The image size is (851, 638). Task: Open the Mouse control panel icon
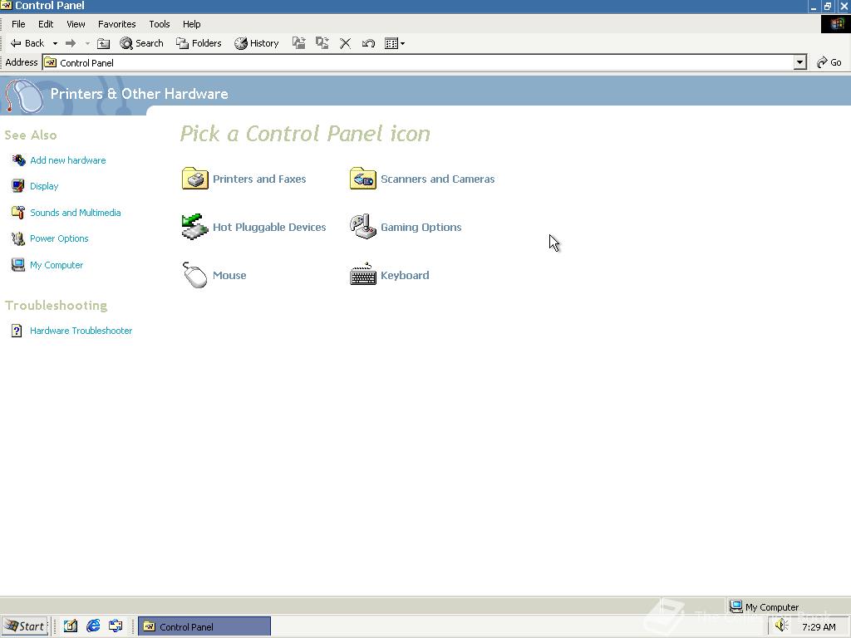pos(194,275)
